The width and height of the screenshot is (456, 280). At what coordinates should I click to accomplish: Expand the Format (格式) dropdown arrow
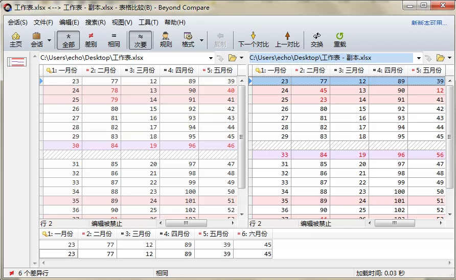point(201,40)
